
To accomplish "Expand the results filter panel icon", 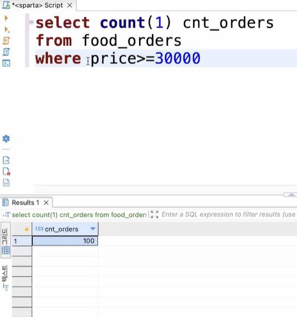I will click(155, 215).
